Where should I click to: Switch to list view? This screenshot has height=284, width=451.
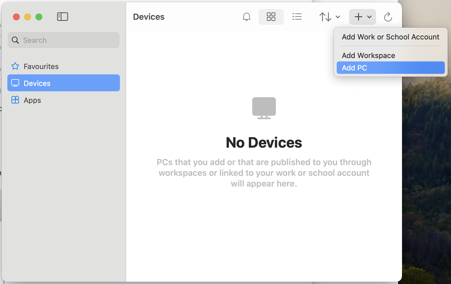click(x=297, y=17)
